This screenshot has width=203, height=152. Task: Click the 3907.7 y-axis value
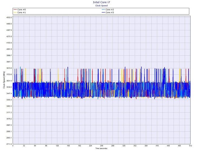coord(9,62)
